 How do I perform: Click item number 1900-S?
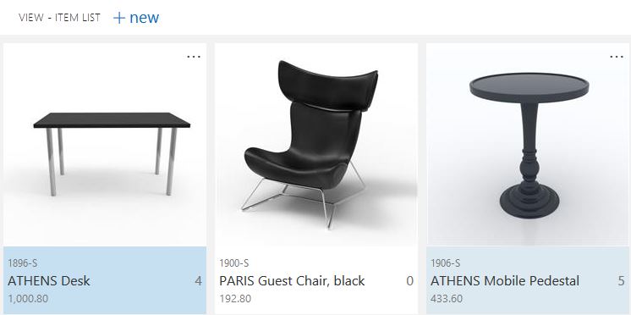tap(233, 263)
